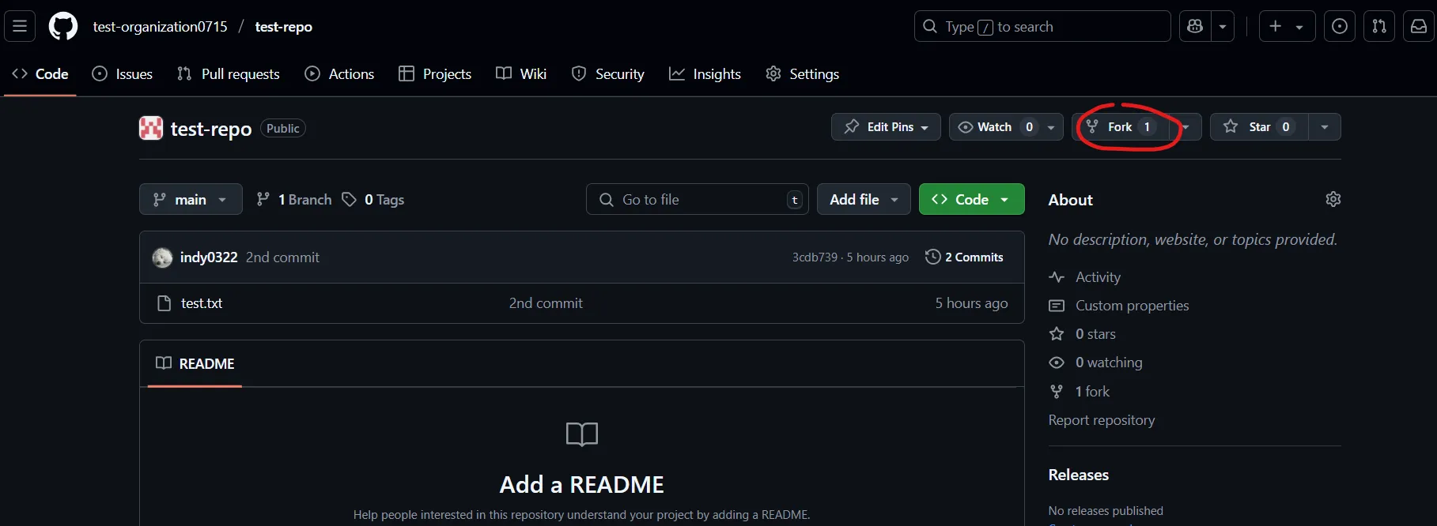Image resolution: width=1437 pixels, height=526 pixels.
Task: Open 2nd commit message in test.txt row
Action: [x=546, y=303]
